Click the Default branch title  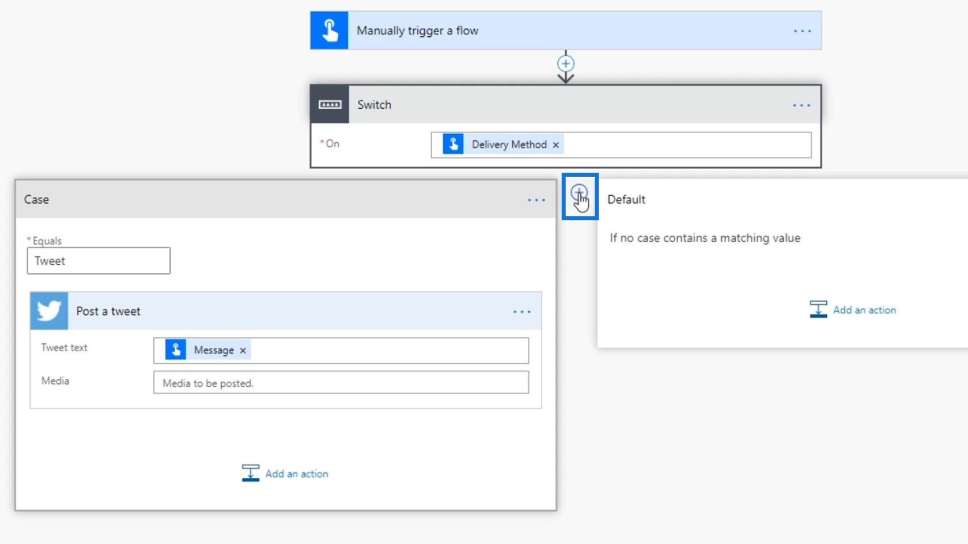click(x=626, y=199)
